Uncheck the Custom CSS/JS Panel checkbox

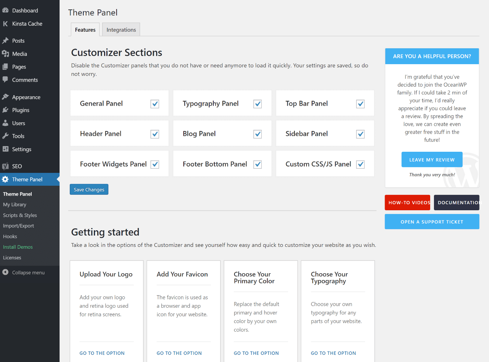pyautogui.click(x=360, y=164)
